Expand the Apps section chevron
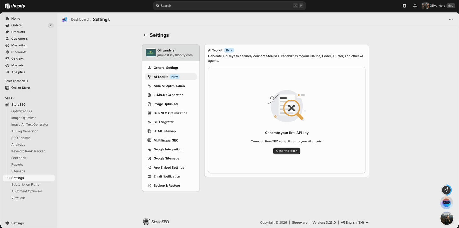This screenshot has height=228, width=459. coord(14,98)
